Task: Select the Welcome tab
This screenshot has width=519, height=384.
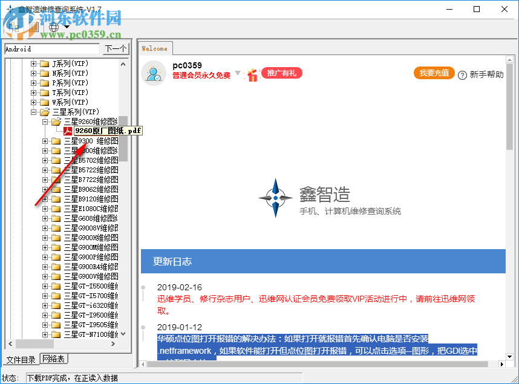Action: [x=155, y=48]
